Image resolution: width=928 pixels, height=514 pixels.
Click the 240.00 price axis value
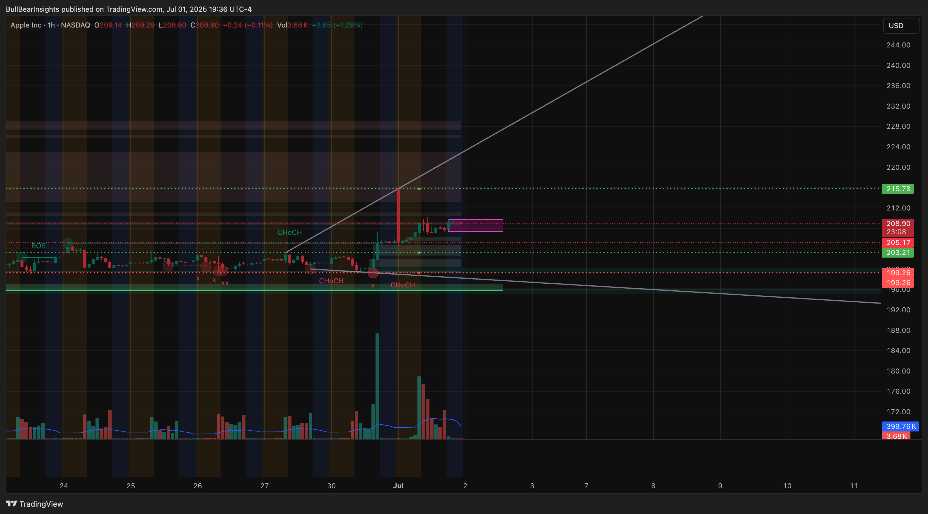click(898, 66)
